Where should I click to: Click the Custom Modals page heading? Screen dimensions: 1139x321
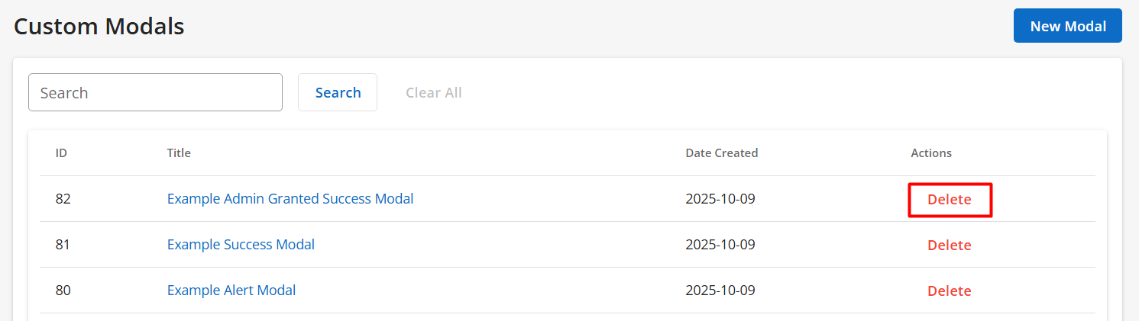pyautogui.click(x=99, y=27)
